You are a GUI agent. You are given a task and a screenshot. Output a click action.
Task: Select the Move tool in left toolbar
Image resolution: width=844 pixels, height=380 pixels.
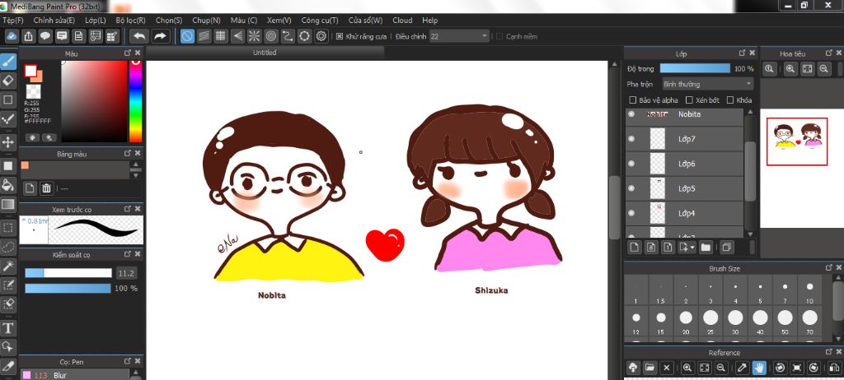[8, 142]
